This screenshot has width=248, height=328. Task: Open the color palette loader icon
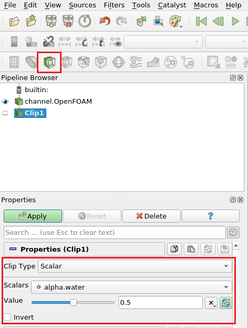click(x=175, y=21)
